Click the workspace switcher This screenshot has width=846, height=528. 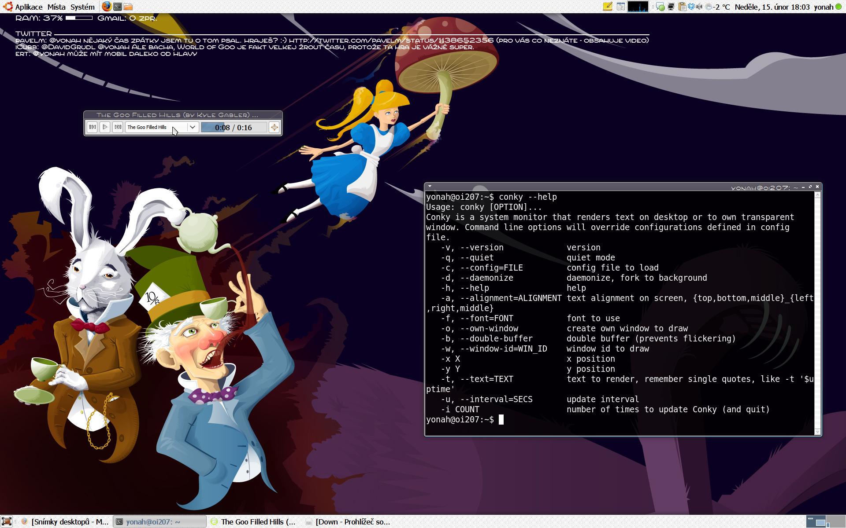[825, 522]
